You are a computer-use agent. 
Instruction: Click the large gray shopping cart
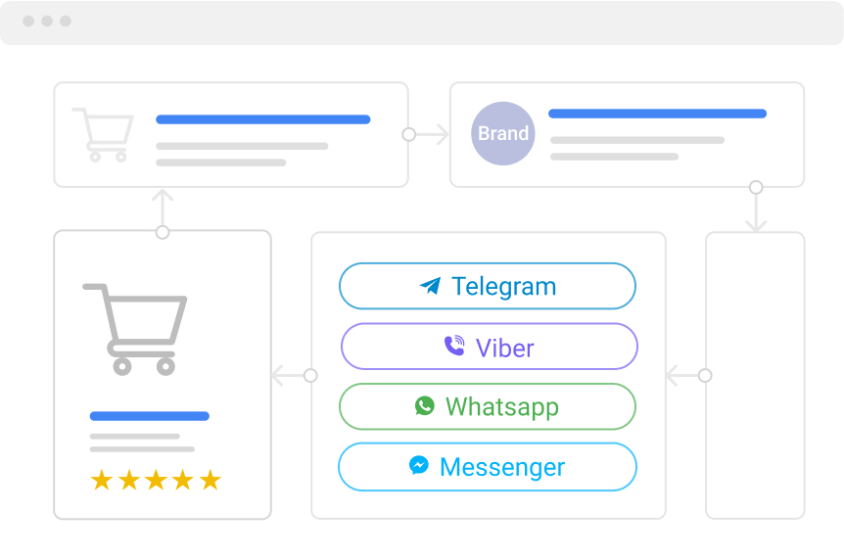pos(136,329)
